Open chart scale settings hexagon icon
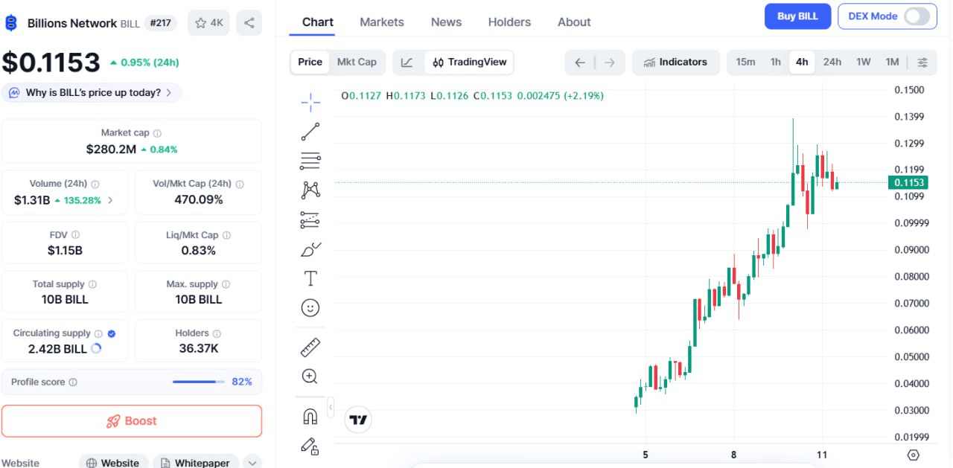This screenshot has height=468, width=953. point(914,455)
